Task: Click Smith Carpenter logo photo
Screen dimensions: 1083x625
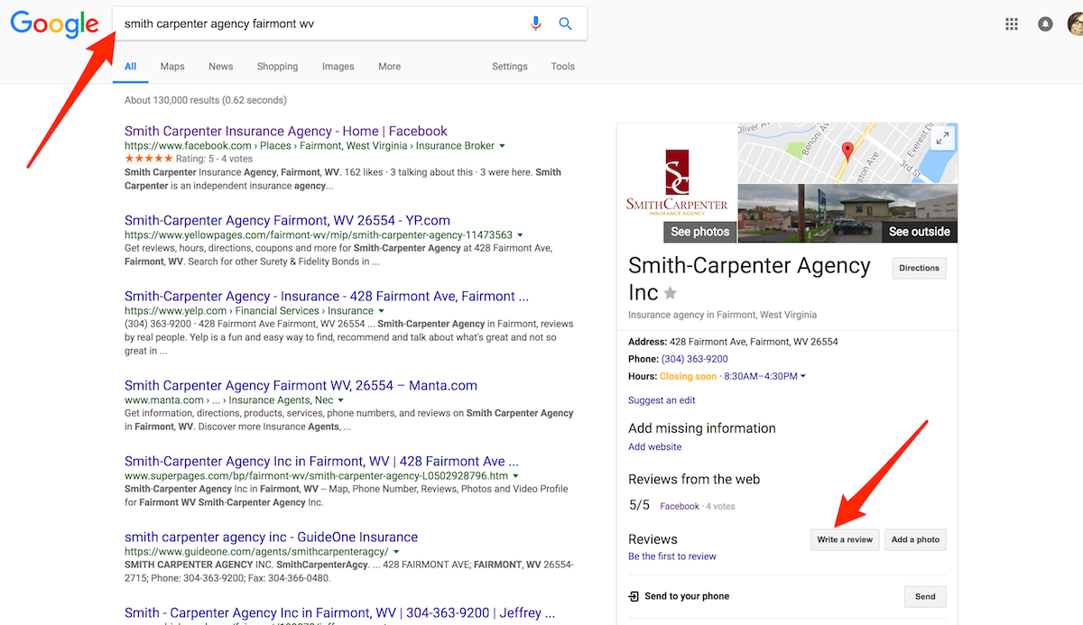Action: 677,183
